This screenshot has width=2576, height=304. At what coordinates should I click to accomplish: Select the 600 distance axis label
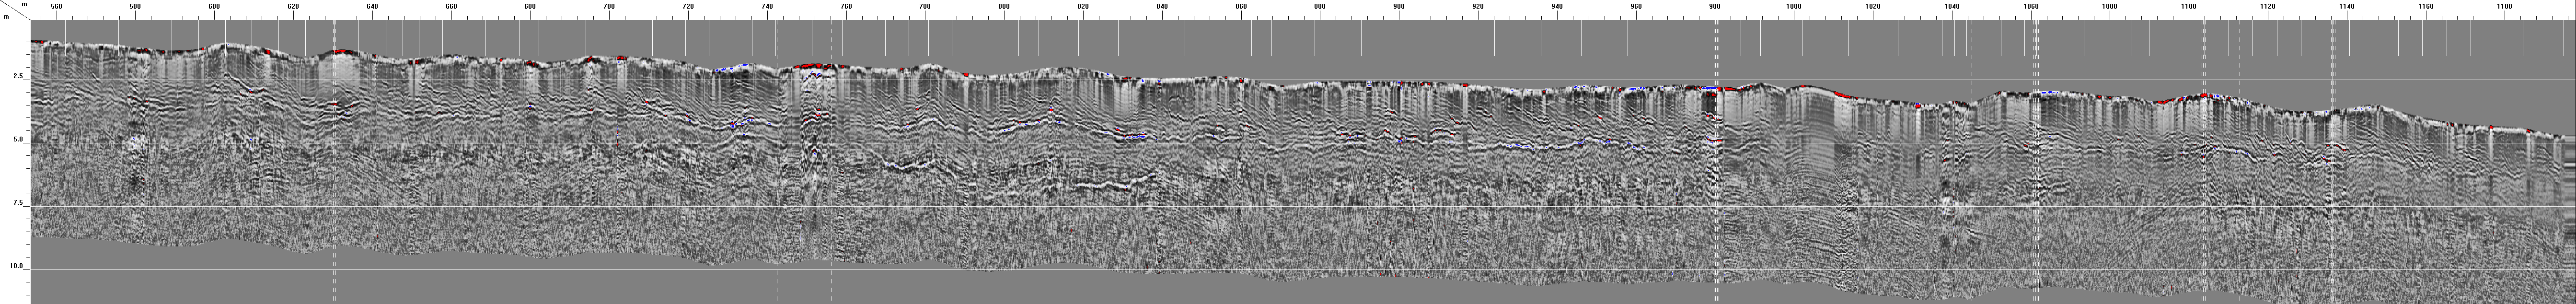point(214,6)
